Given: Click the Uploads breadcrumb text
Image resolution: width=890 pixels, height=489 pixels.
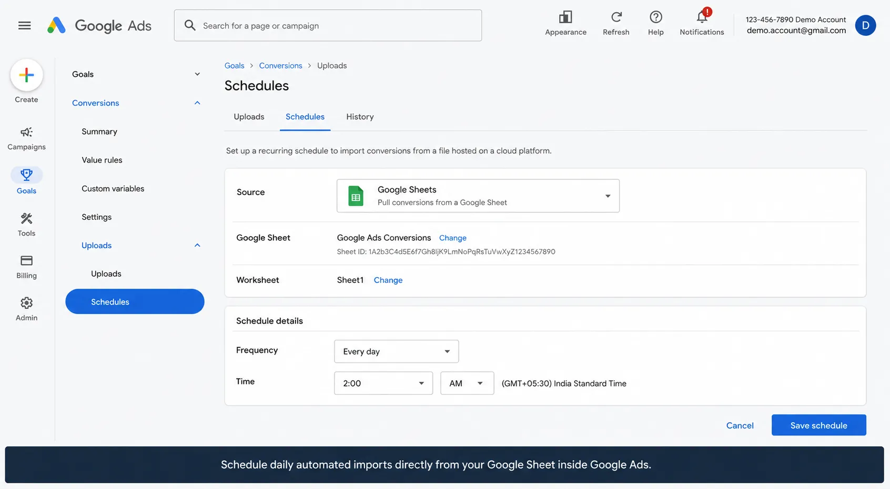Looking at the screenshot, I should point(332,66).
